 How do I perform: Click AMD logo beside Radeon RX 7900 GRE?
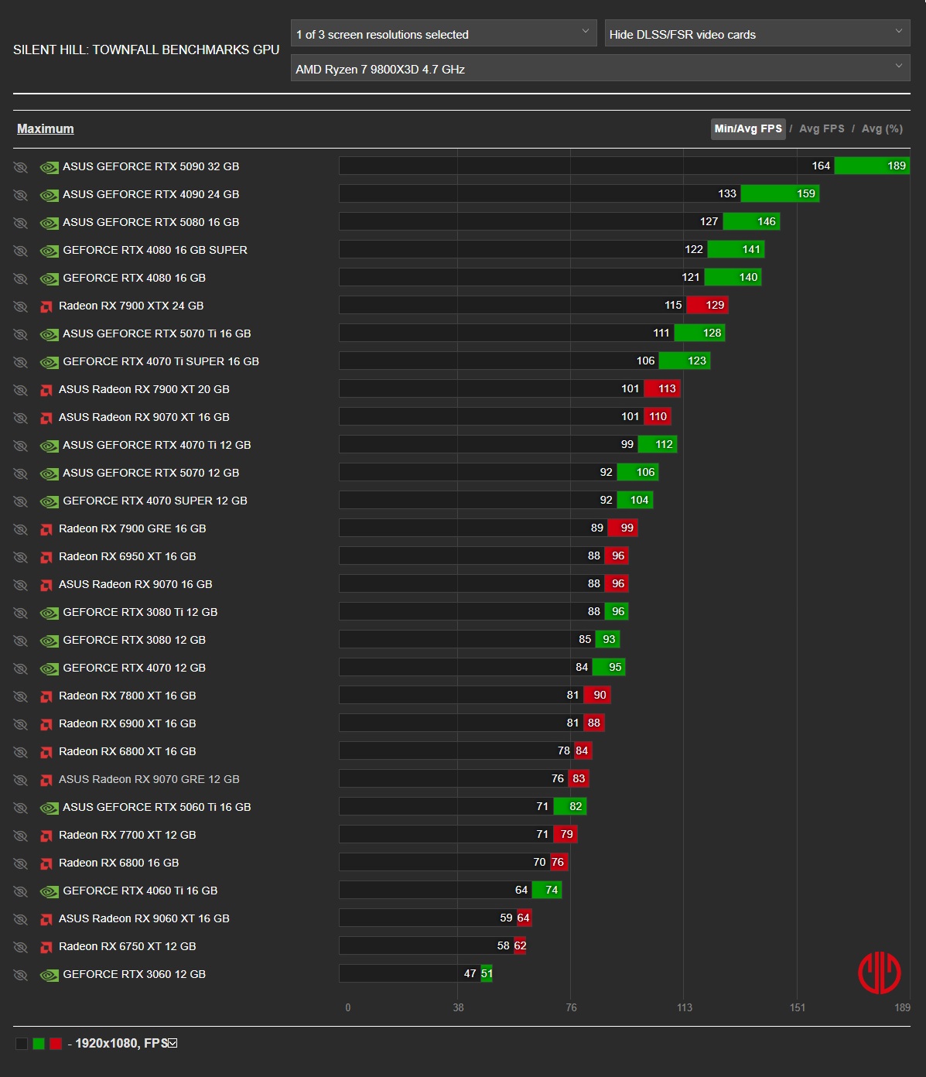46,529
